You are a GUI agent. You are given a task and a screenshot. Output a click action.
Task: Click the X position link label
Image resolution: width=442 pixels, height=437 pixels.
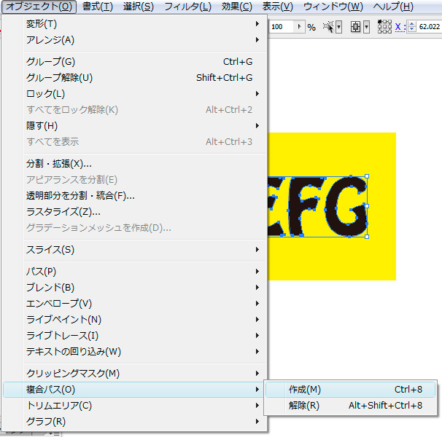(399, 27)
